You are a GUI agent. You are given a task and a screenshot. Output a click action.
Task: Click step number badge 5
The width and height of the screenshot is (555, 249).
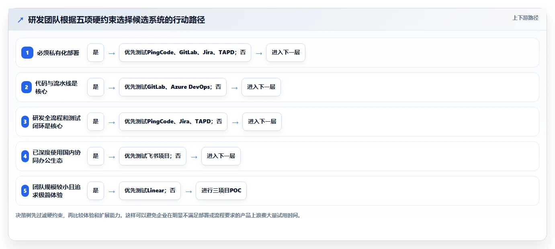tap(25, 191)
